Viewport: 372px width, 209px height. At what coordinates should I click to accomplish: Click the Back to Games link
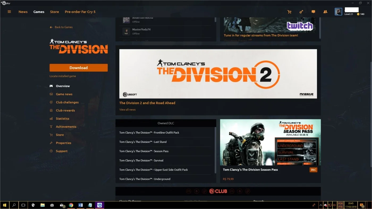click(x=64, y=27)
